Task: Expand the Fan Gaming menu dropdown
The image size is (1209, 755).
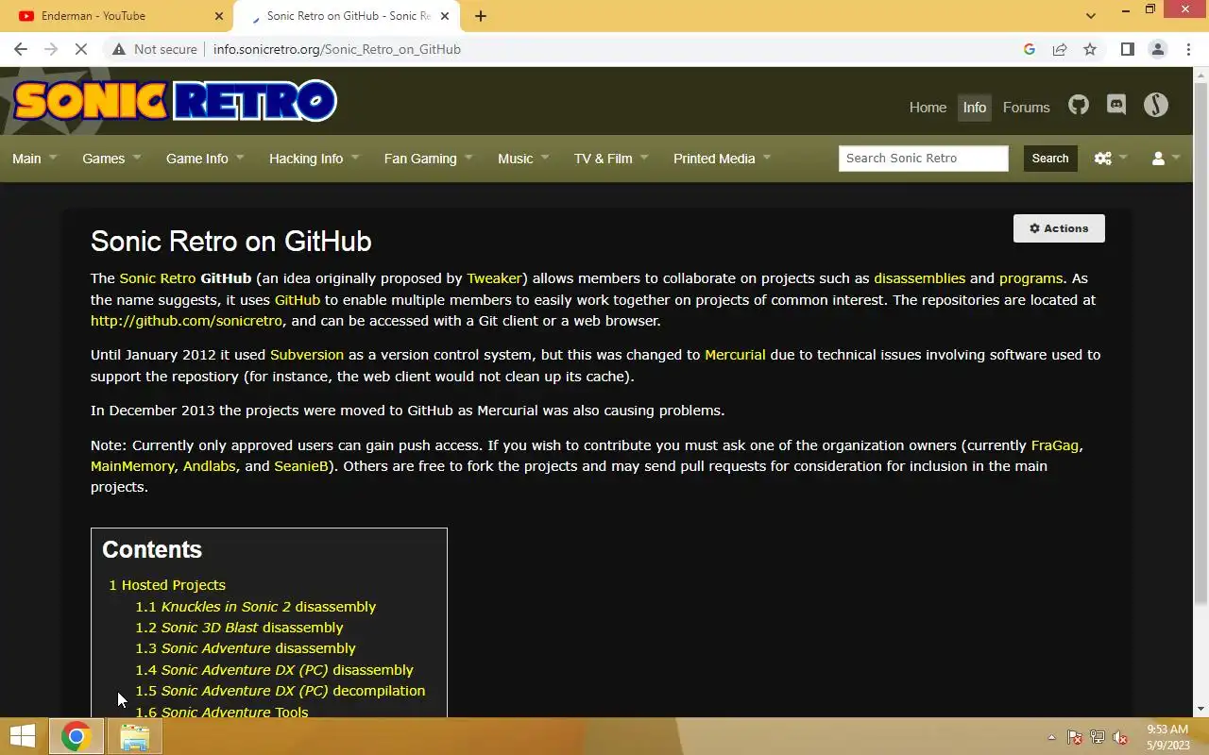Action: pyautogui.click(x=428, y=159)
